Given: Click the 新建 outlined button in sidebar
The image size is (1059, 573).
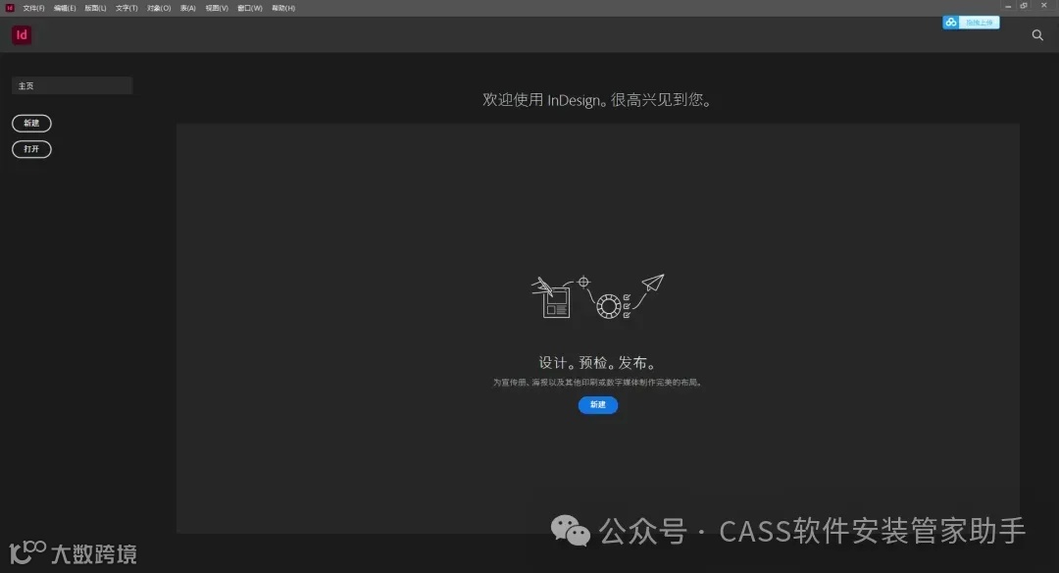Looking at the screenshot, I should [x=31, y=123].
